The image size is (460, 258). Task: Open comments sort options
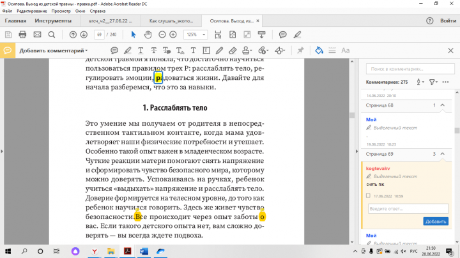420,82
